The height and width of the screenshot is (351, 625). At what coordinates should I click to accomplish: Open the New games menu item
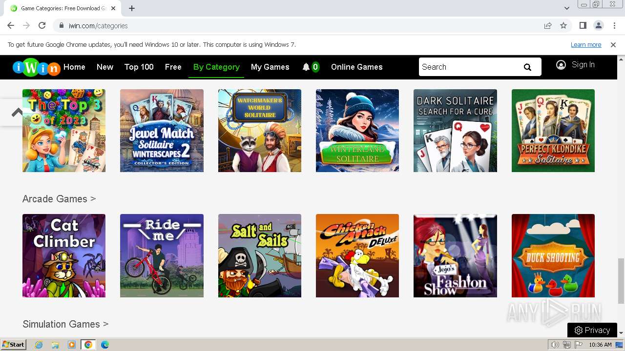105,67
